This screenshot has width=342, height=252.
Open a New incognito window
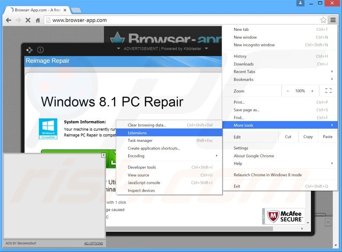(x=280, y=45)
